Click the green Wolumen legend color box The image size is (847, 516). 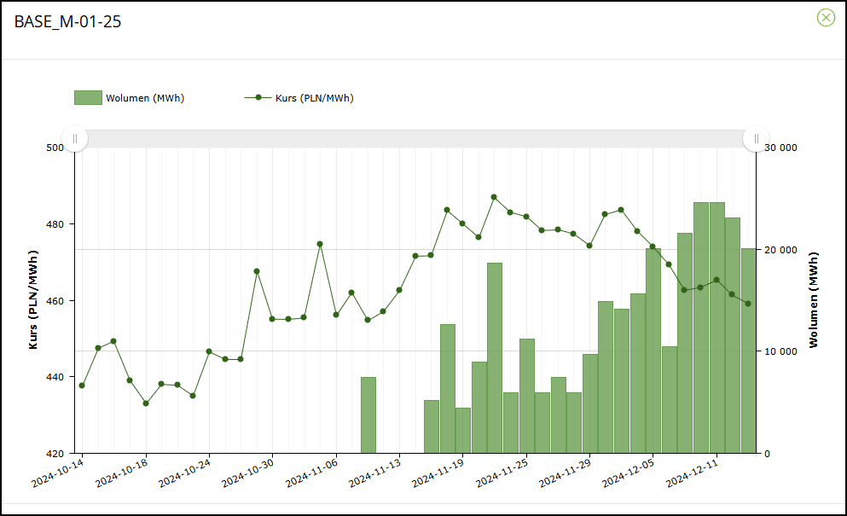(x=88, y=98)
